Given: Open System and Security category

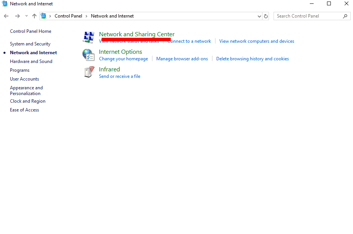Looking at the screenshot, I should click(30, 44).
